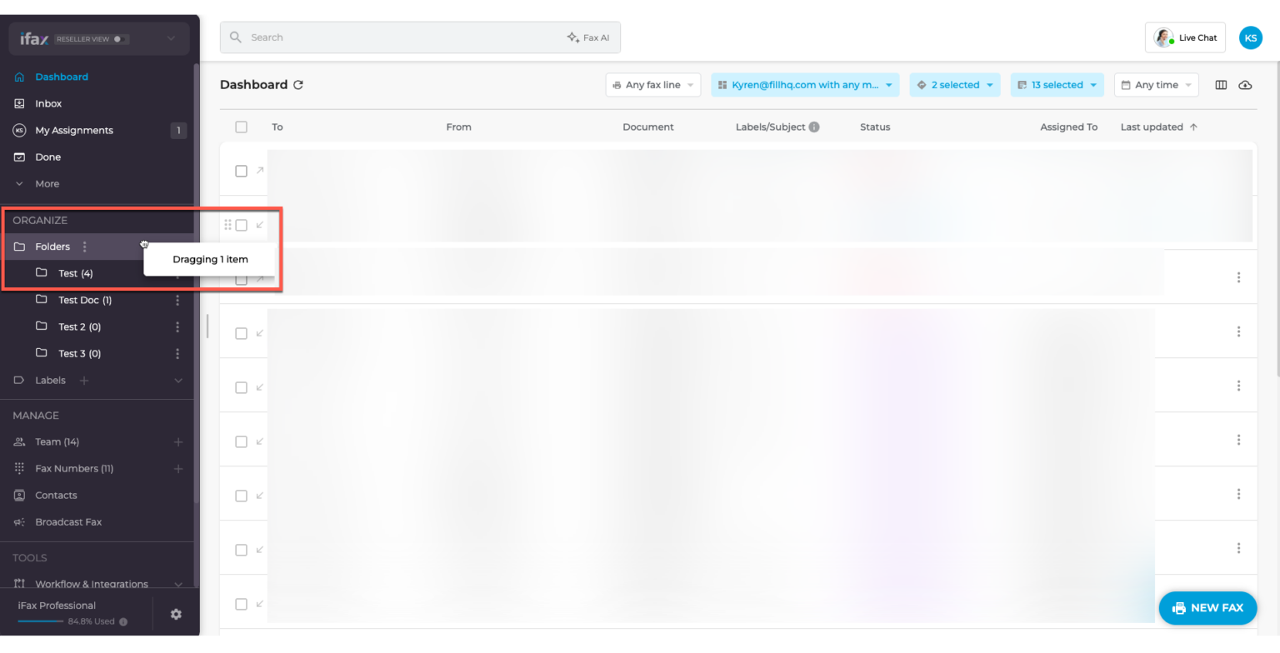The height and width of the screenshot is (653, 1280).
Task: Expand the More sidebar section
Action: tap(47, 183)
